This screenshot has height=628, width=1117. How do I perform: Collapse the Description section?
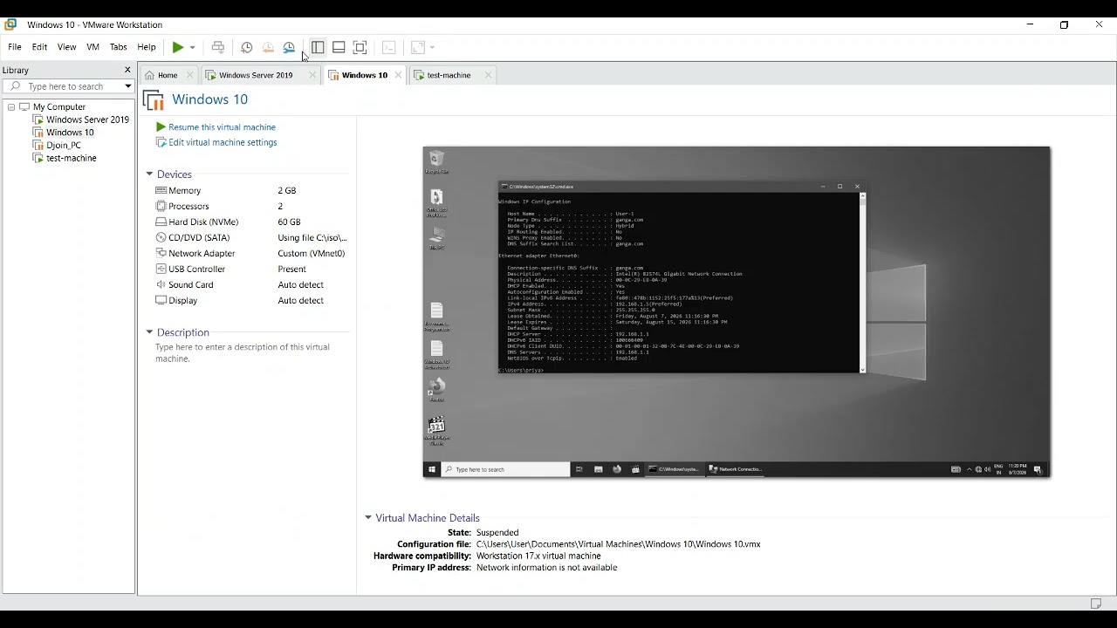[x=149, y=332]
